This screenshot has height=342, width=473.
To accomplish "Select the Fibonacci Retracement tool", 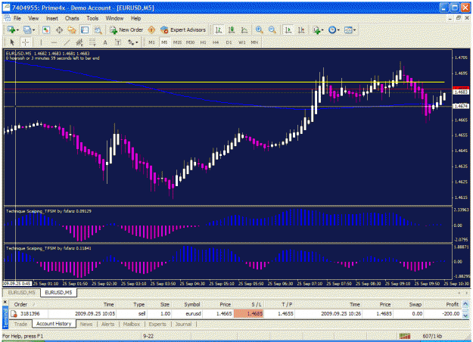I will pyautogui.click(x=92, y=42).
